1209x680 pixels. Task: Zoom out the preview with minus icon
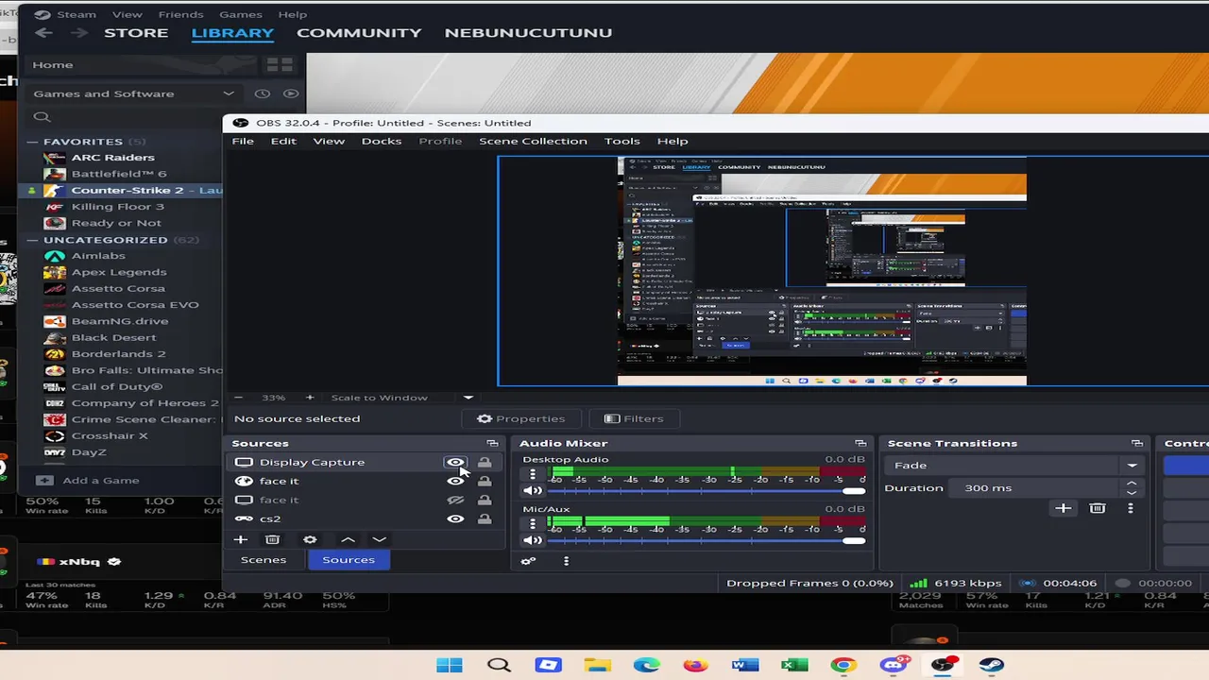[238, 398]
